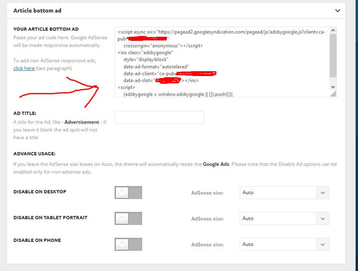
Task: Toggle the Disable on Desktop switch
Action: click(x=128, y=193)
